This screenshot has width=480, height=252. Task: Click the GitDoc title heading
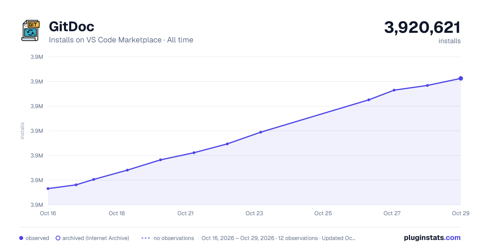[x=72, y=27]
